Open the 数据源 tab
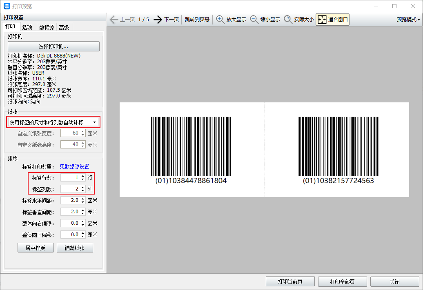 [47, 27]
